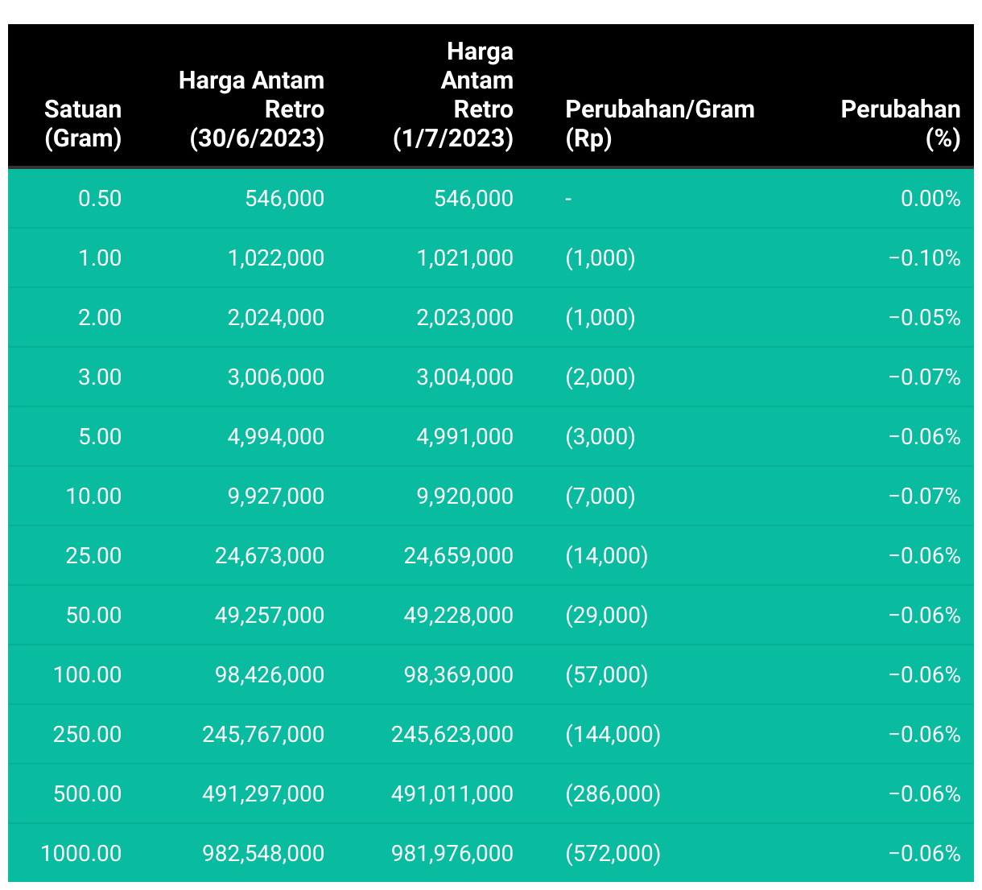
Task: Click the price 49,257,000
Action: click(270, 616)
